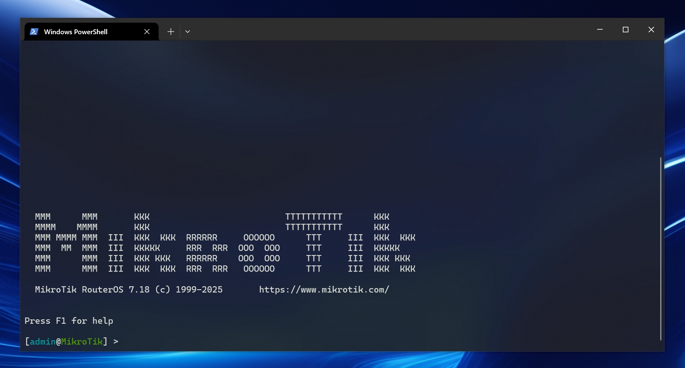This screenshot has height=368, width=685.
Task: Click the 'Press F1 for help' text
Action: point(69,321)
